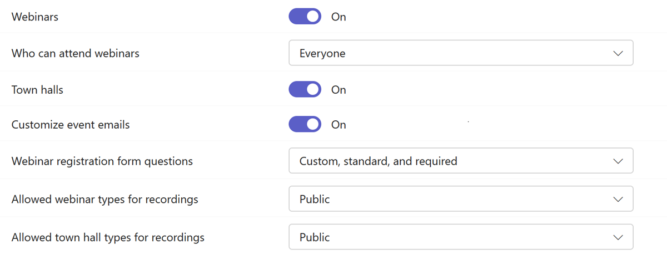This screenshot has height=255, width=667.
Task: Click chevron next to Custom, standard, and required
Action: 618,161
